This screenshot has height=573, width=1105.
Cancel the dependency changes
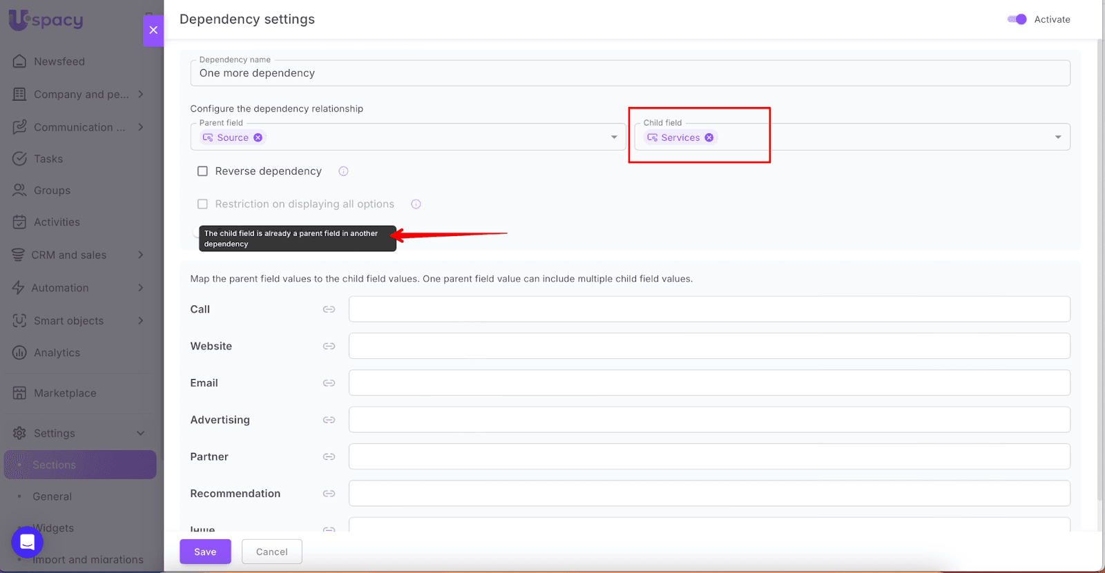[271, 552]
